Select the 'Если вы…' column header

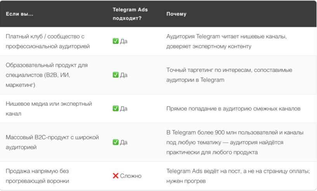pos(19,14)
